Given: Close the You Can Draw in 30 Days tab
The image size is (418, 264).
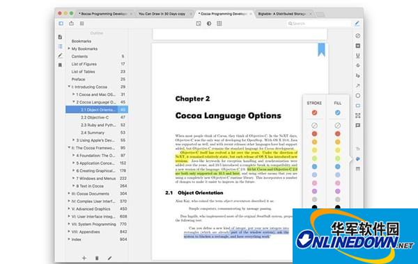Looking at the screenshot, I should (x=191, y=14).
